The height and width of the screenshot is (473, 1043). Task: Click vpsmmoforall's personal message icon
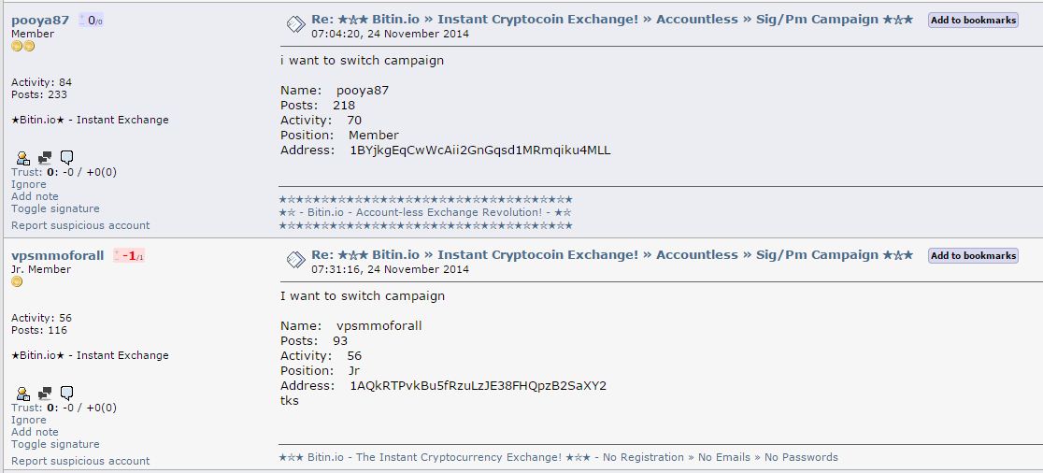[45, 394]
